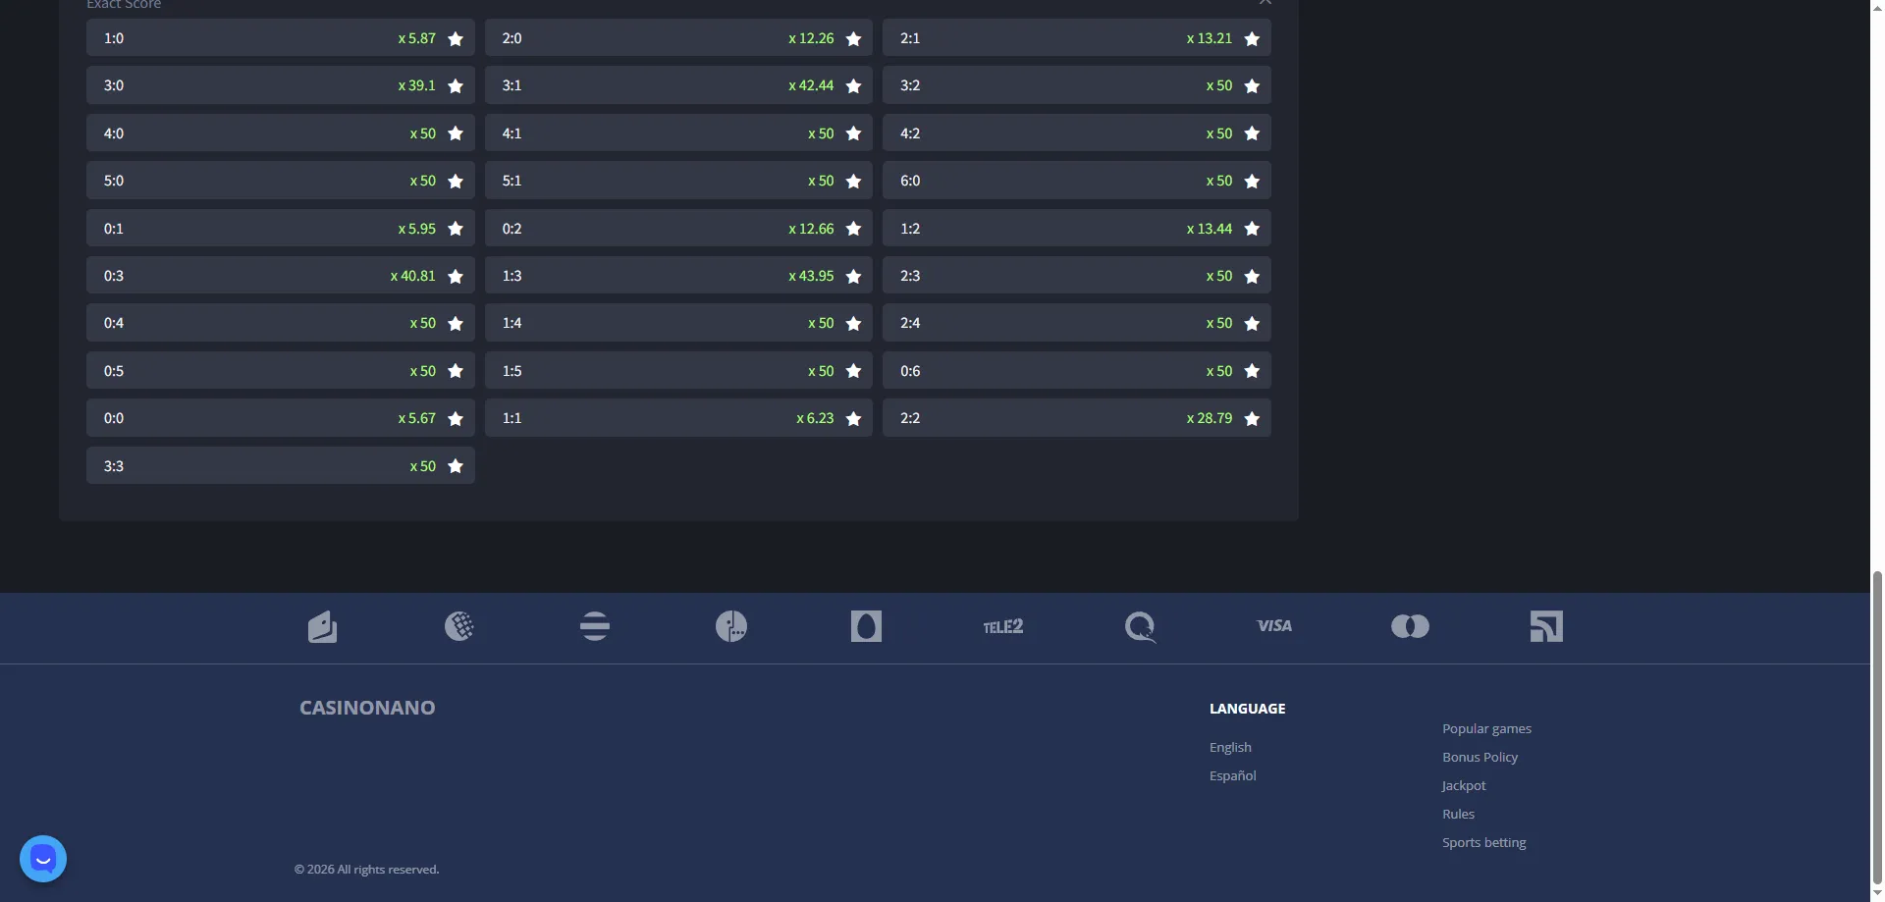1885x902 pixels.
Task: Switch language to English
Action: [1230, 747]
